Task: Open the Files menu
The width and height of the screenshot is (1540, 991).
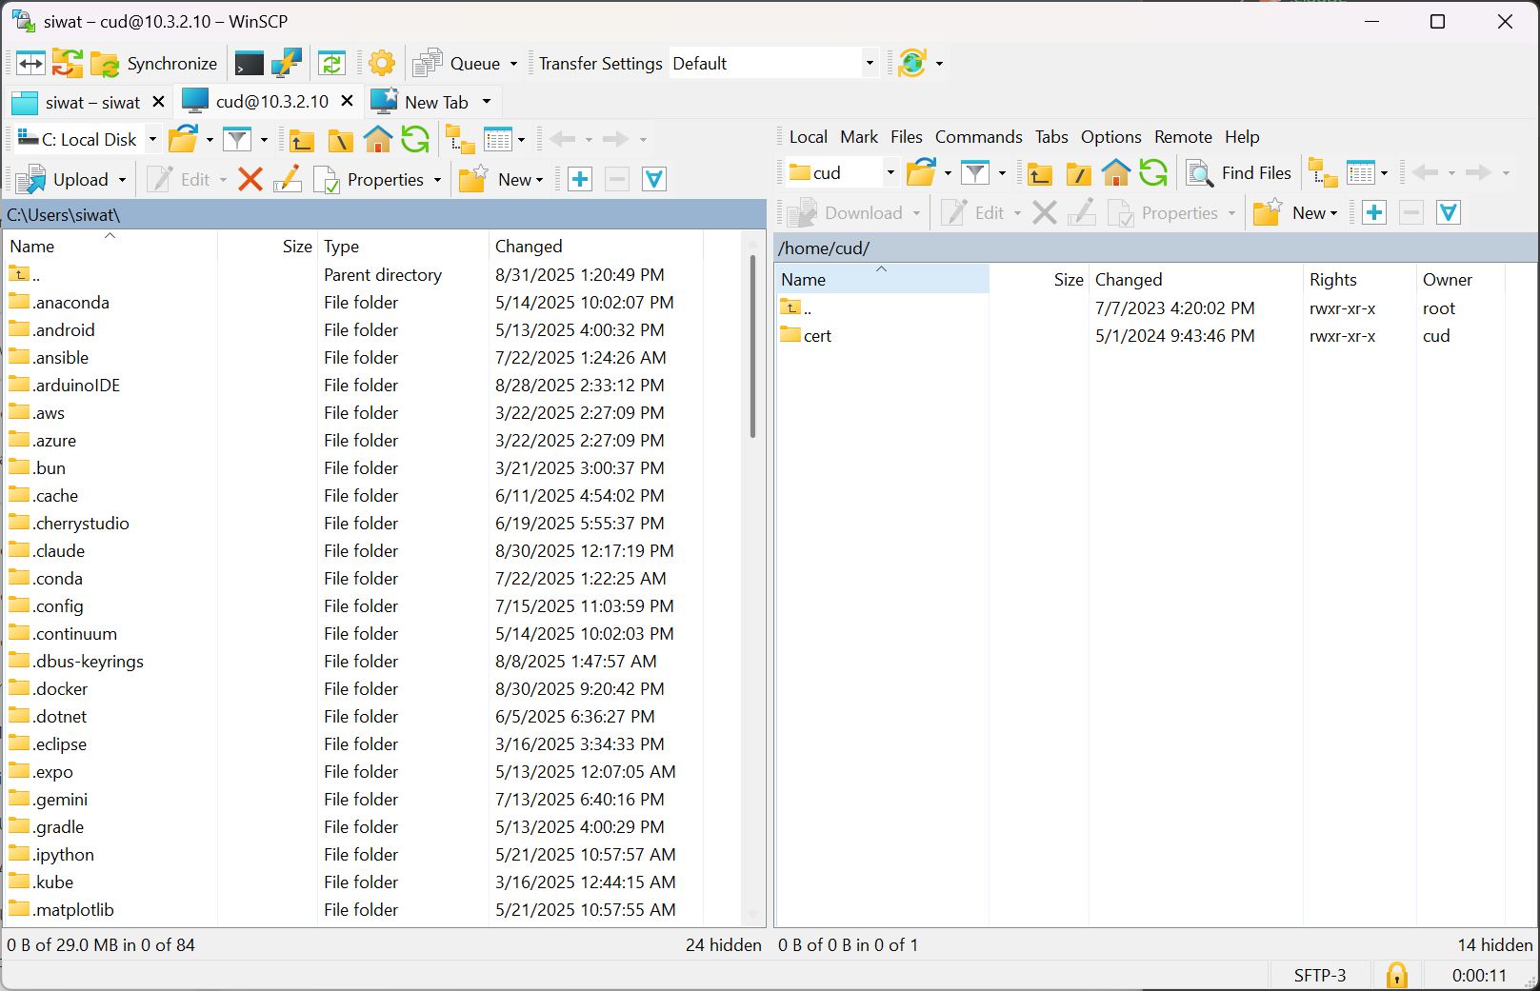Action: point(907,137)
